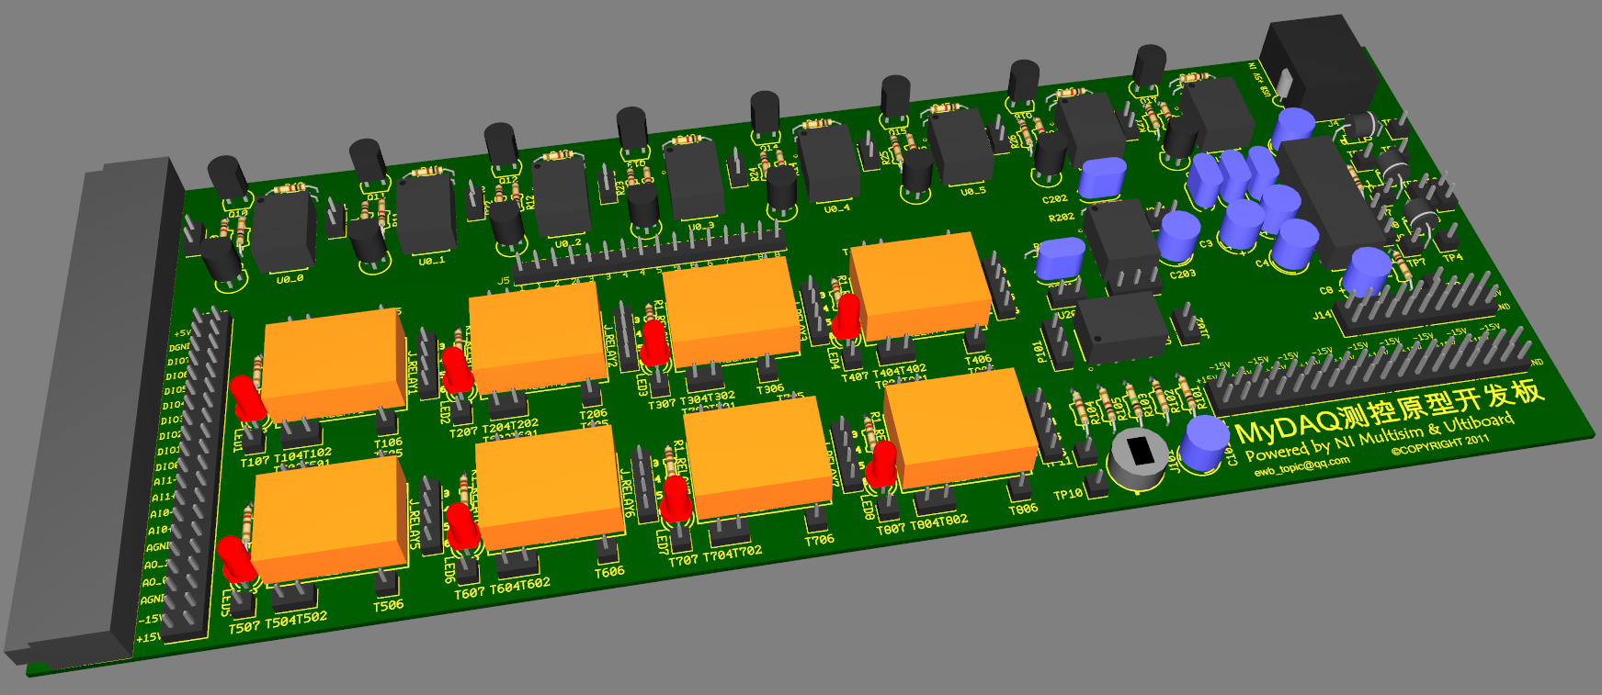Click the ©COPYRIGHT 2011 silkscreen text
This screenshot has width=1602, height=695.
pyautogui.click(x=1439, y=444)
